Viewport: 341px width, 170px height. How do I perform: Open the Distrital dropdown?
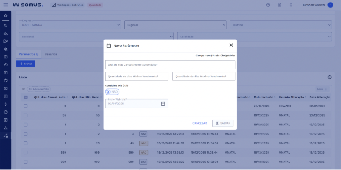(x=329, y=25)
